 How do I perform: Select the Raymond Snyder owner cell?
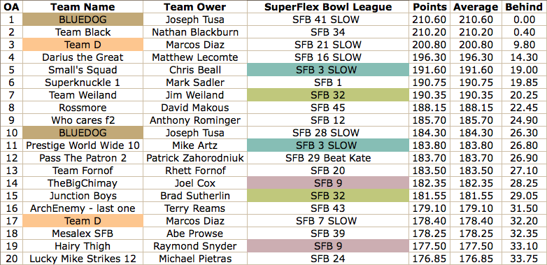coord(195,246)
